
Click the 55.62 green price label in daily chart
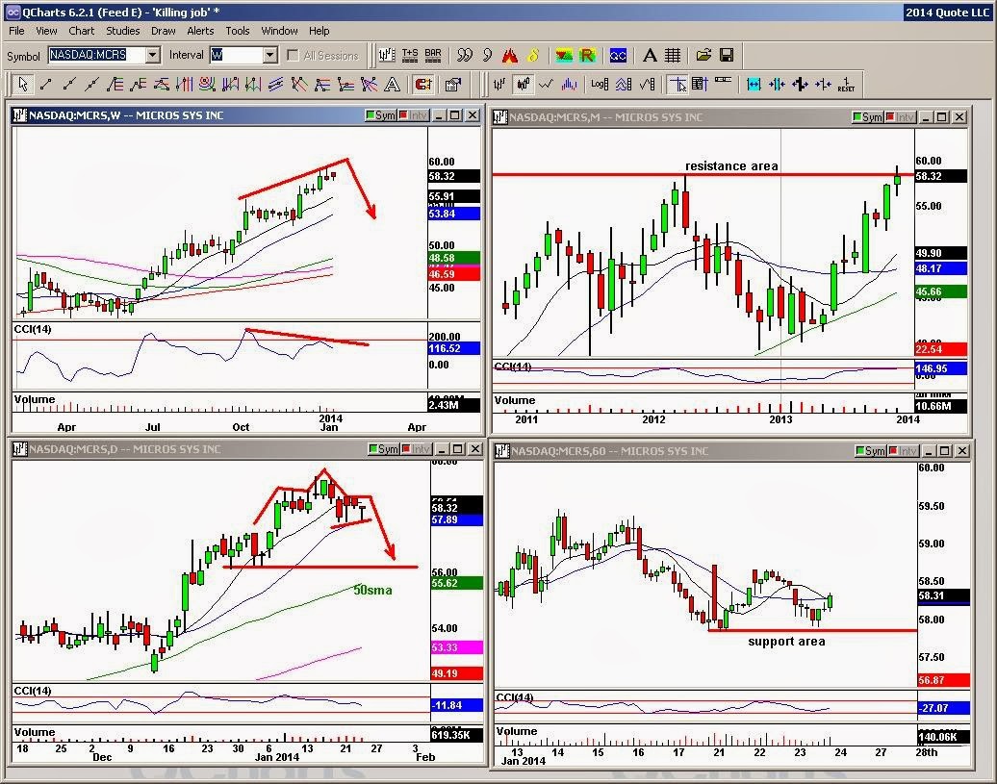[456, 583]
